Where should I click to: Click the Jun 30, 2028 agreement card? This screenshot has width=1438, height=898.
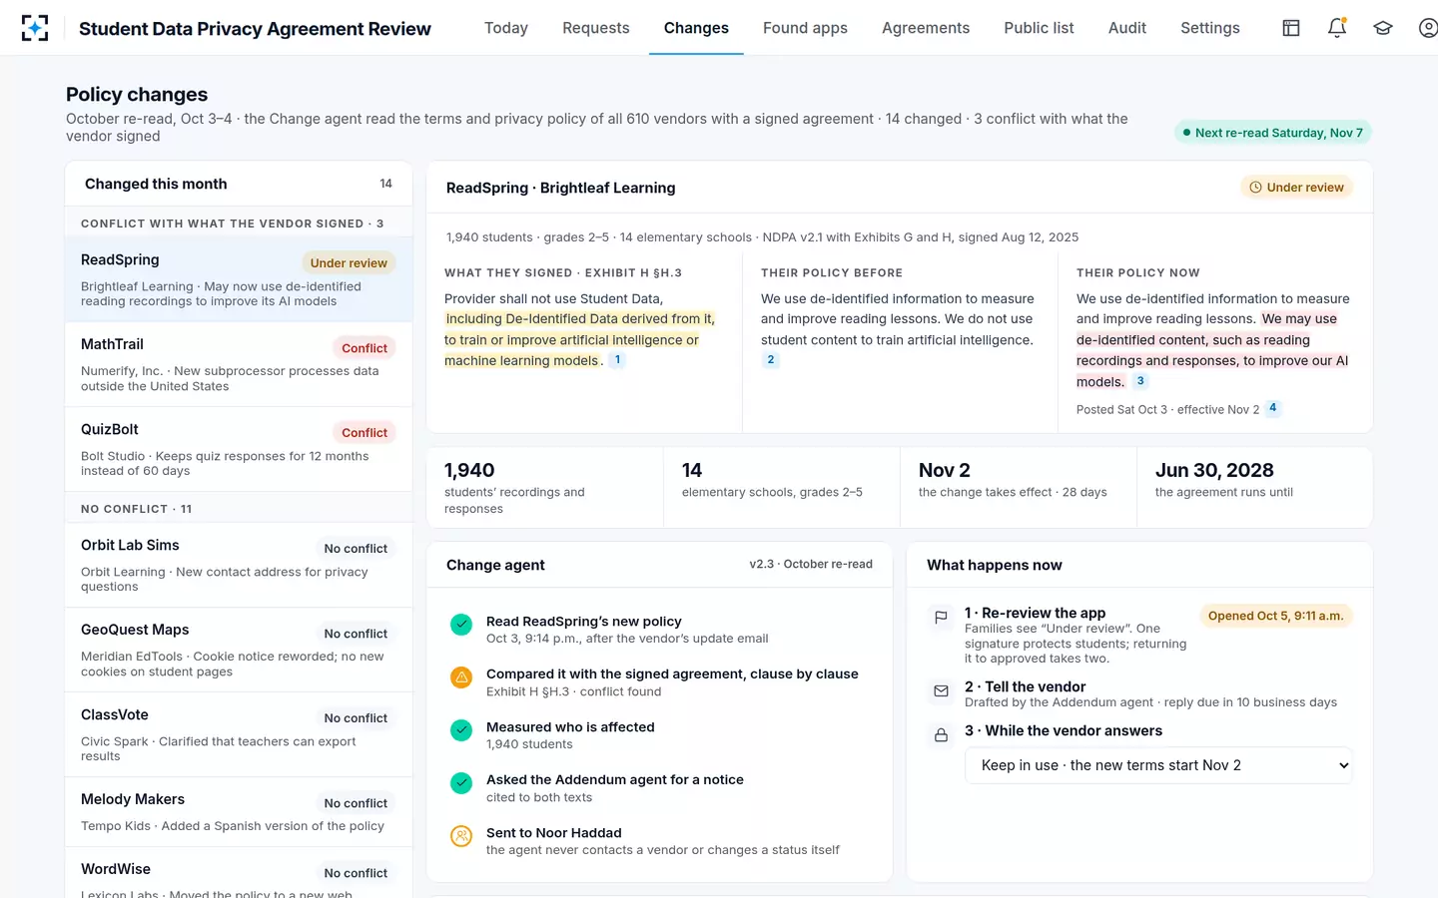tap(1254, 487)
